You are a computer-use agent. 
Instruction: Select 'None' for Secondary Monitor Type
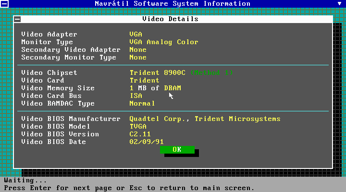point(138,58)
